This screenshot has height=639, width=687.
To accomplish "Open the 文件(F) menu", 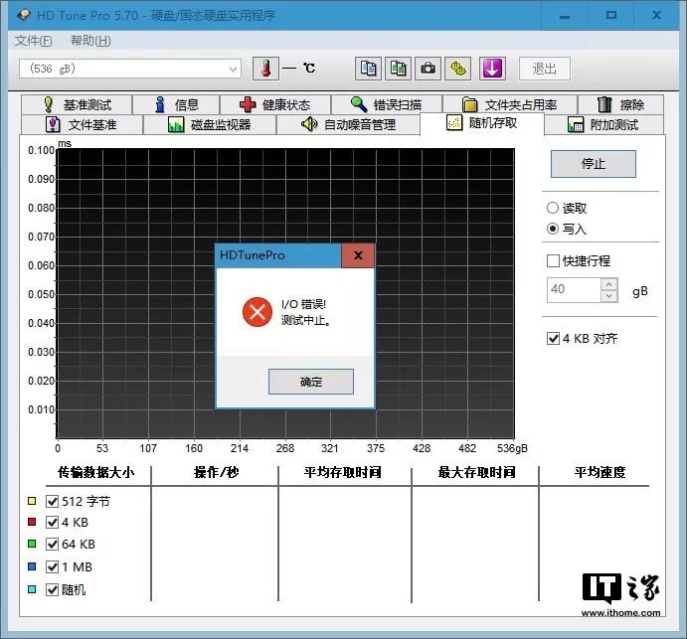I will [34, 41].
